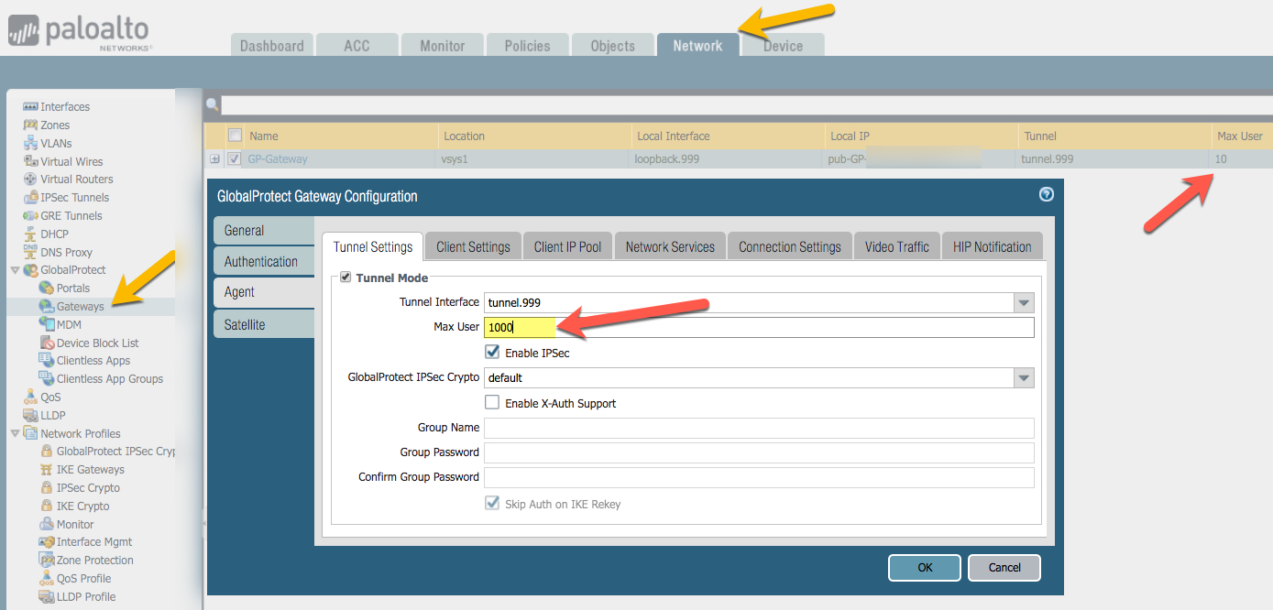Select IPSec Crypto under Network Profiles

88,488
